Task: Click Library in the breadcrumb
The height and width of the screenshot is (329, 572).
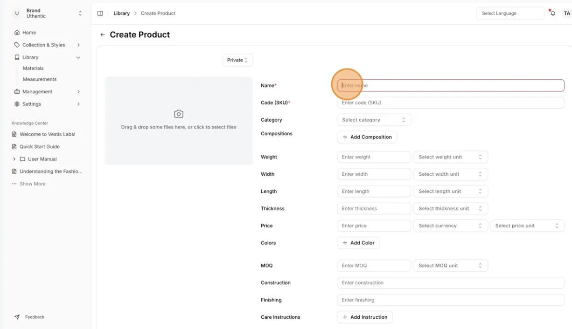Action: click(x=121, y=14)
